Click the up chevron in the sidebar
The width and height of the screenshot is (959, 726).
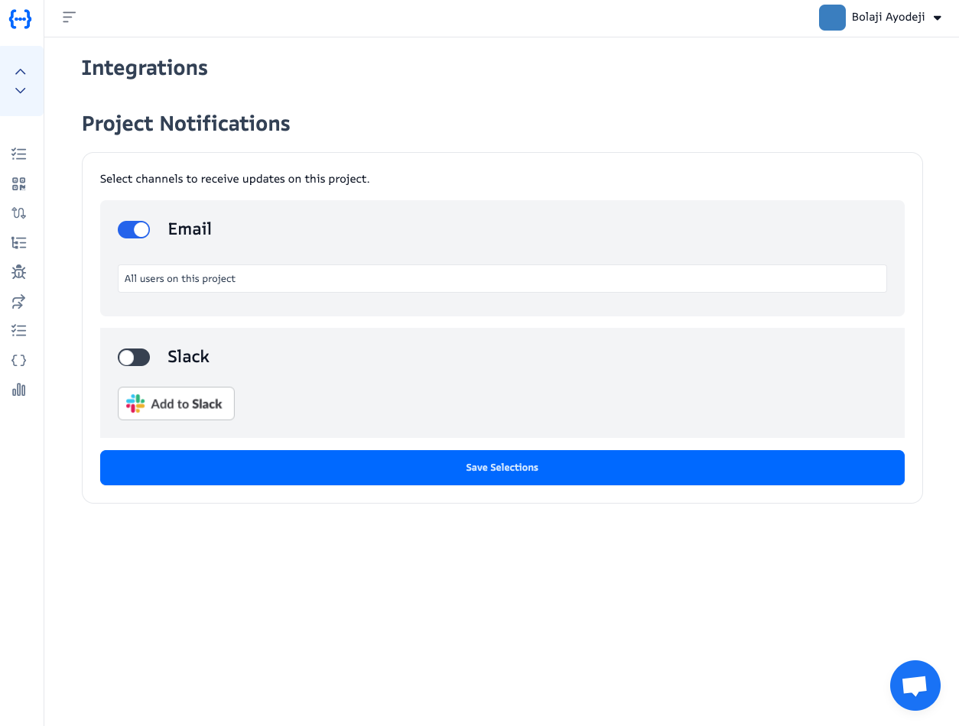click(21, 70)
